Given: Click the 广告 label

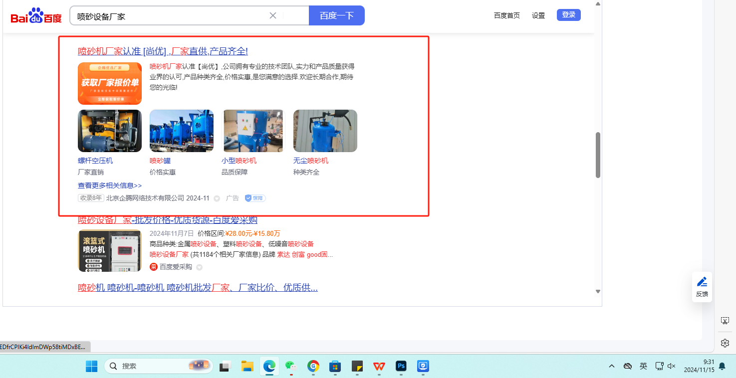Looking at the screenshot, I should click(233, 198).
